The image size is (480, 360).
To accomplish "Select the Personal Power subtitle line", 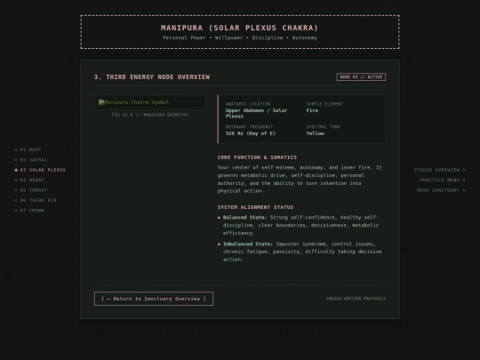I will [240, 38].
